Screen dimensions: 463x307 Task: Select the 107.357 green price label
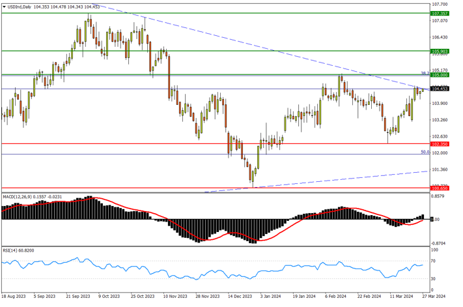(439, 13)
